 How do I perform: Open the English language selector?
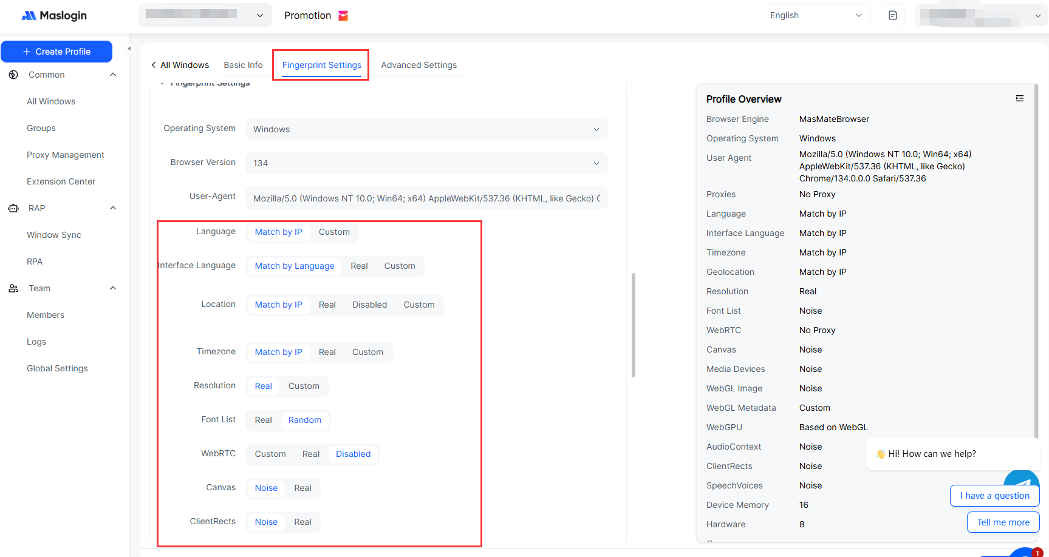[x=815, y=16]
